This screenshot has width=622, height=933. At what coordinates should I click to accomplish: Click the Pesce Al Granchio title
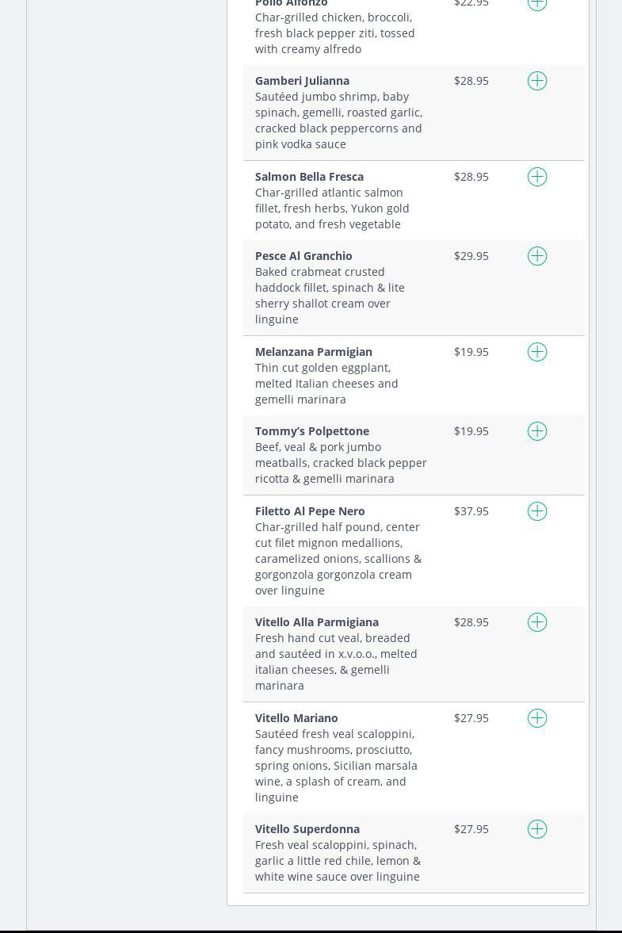pyautogui.click(x=303, y=256)
